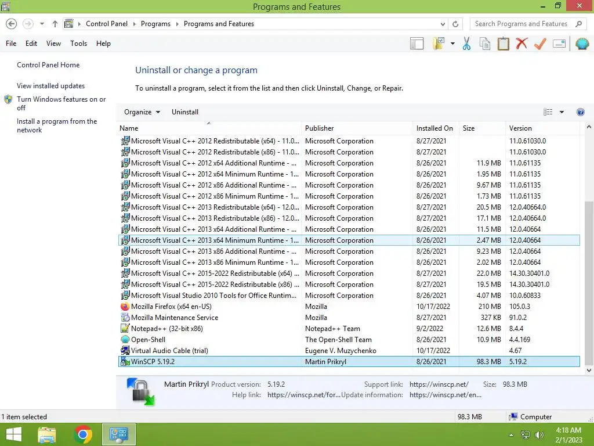Screen dimensions: 594x446
Task: Click the Open-Shell globe toolbar icon
Action: (x=582, y=44)
